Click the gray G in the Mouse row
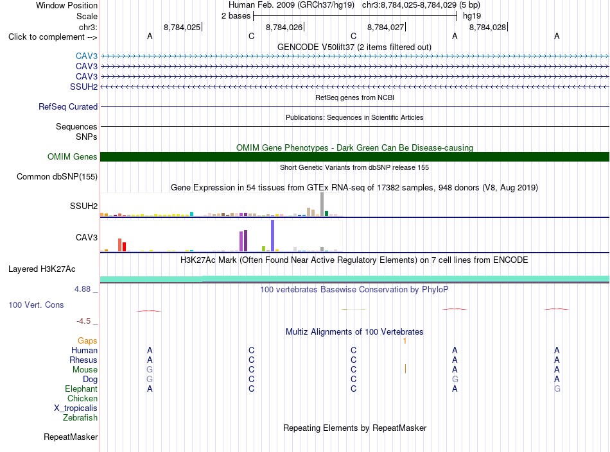The image size is (610, 452). point(150,370)
